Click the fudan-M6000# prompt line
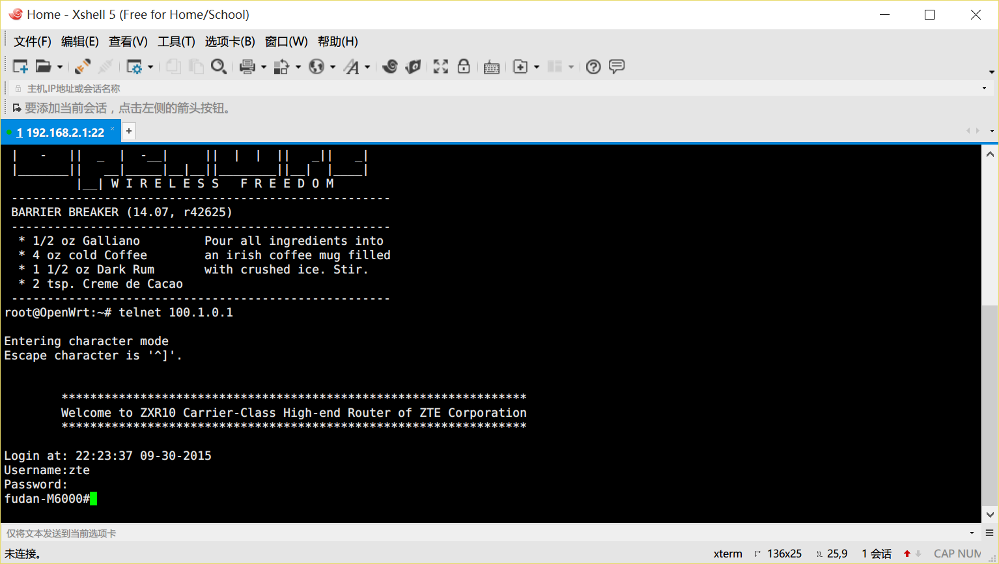Viewport: 999px width, 564px height. click(x=47, y=499)
